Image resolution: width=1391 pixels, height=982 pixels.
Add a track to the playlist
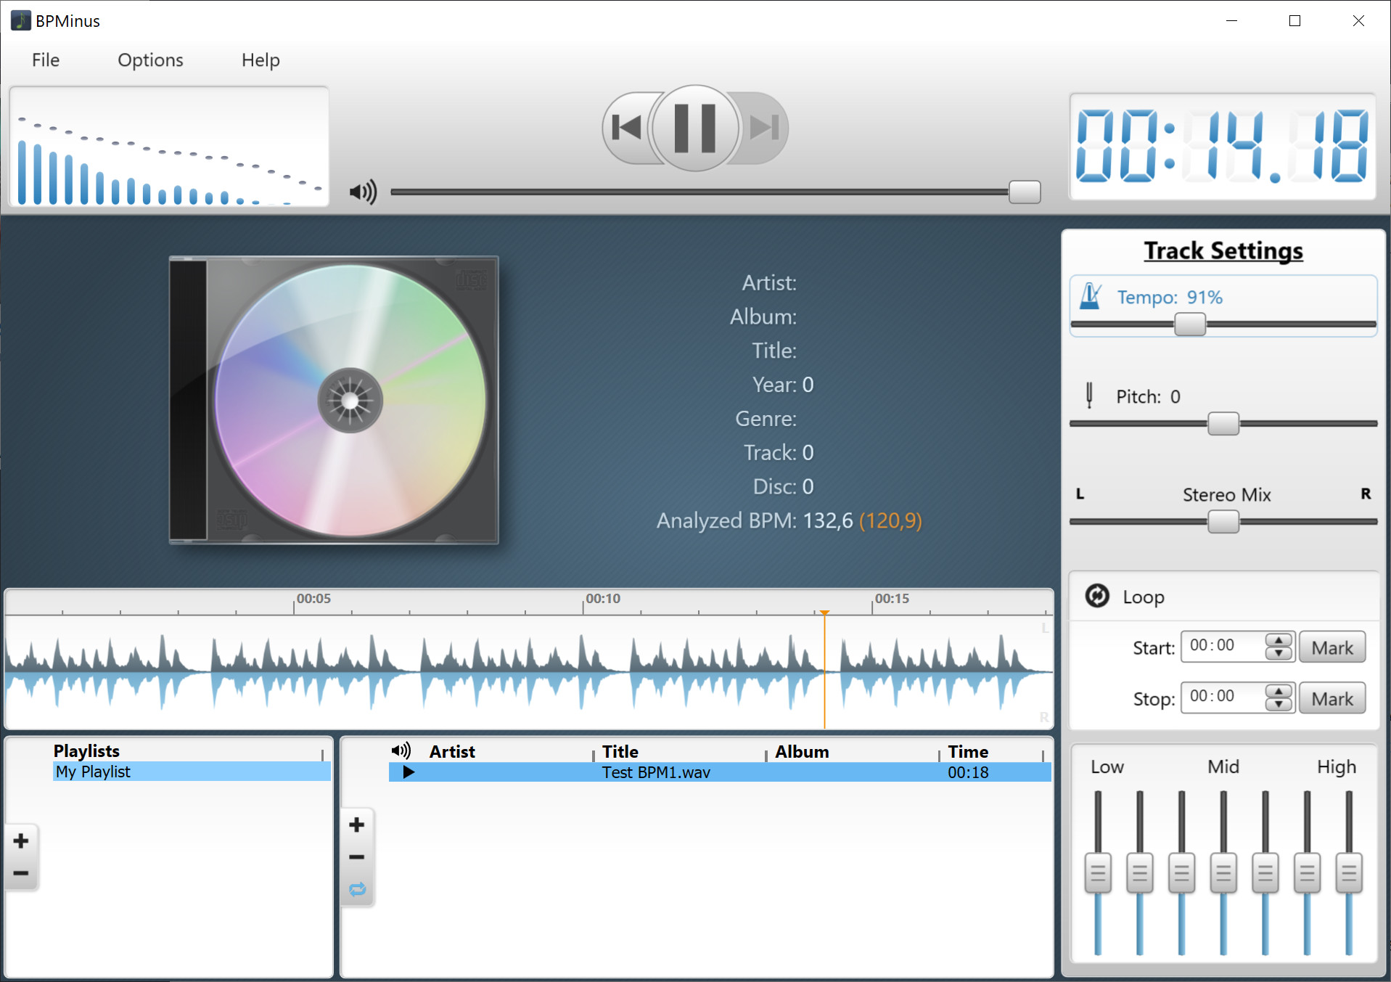point(356,825)
